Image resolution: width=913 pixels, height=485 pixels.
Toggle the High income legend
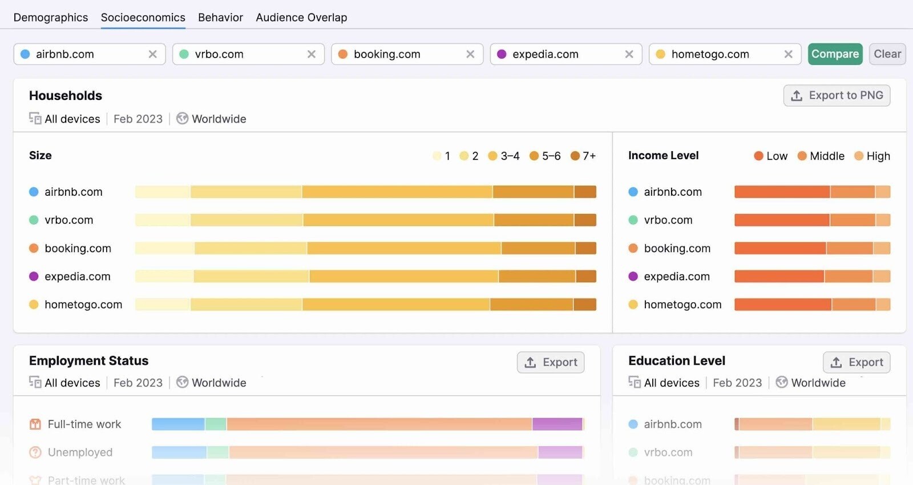pos(872,156)
